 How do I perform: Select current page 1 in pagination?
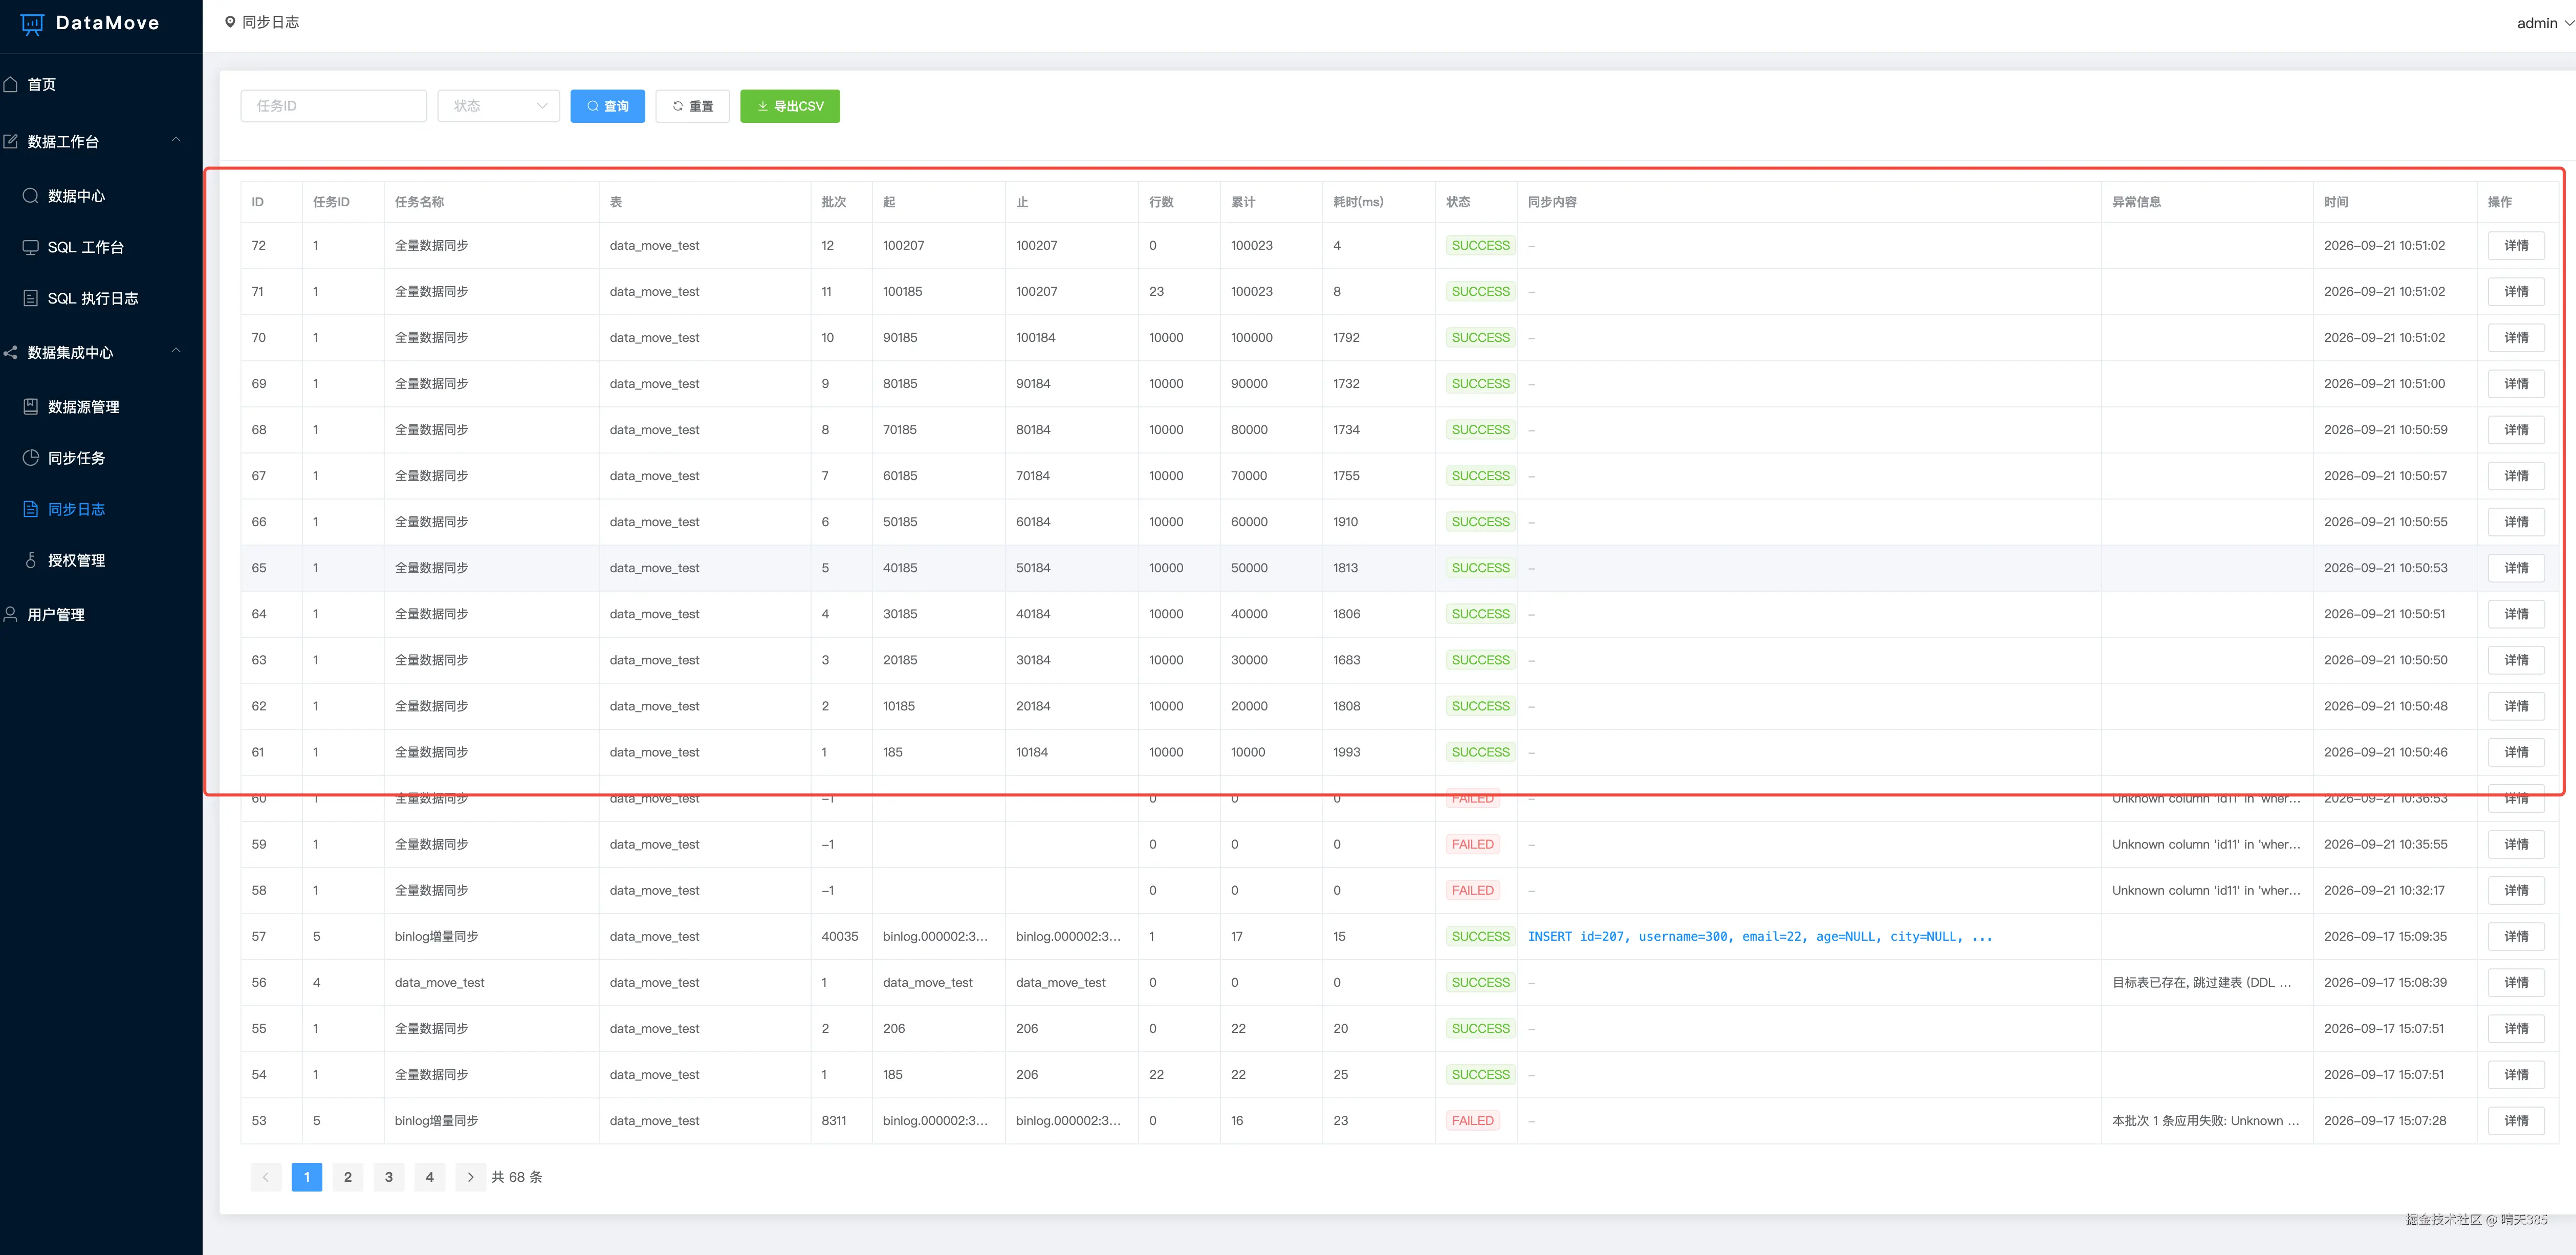pos(307,1177)
